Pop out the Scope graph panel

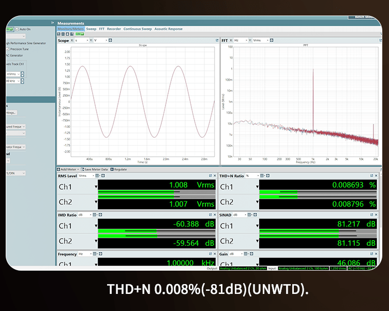217,40
